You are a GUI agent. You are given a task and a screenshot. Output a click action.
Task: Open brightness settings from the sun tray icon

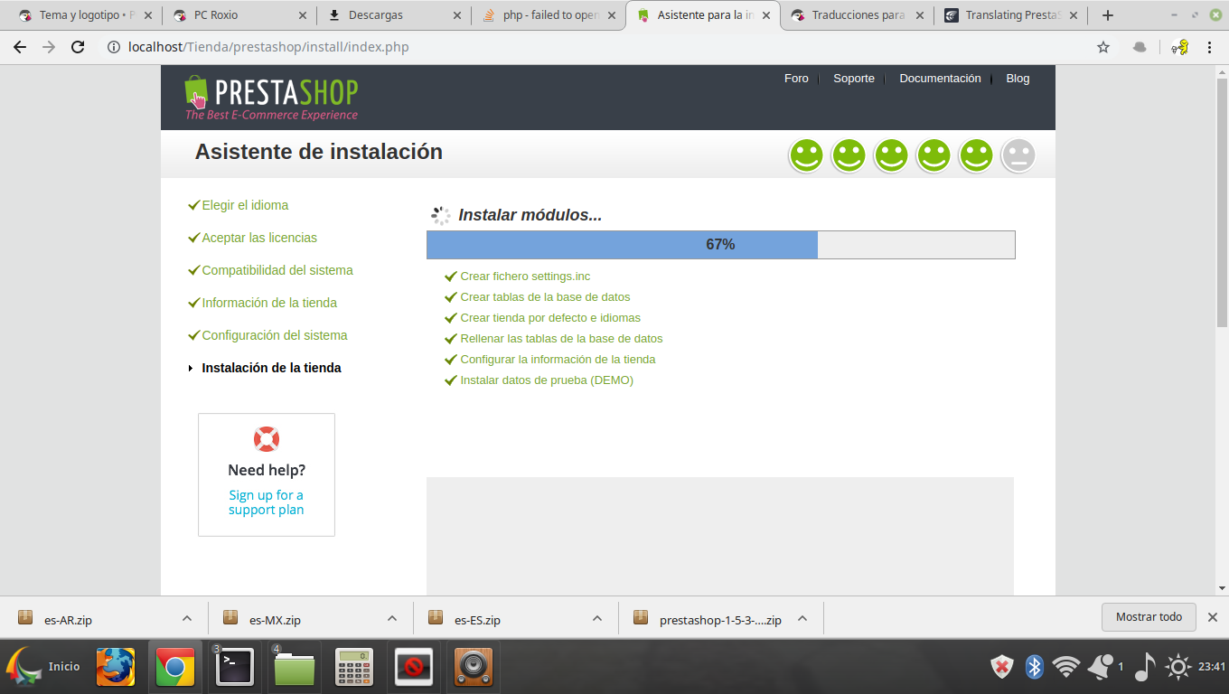click(x=1178, y=667)
